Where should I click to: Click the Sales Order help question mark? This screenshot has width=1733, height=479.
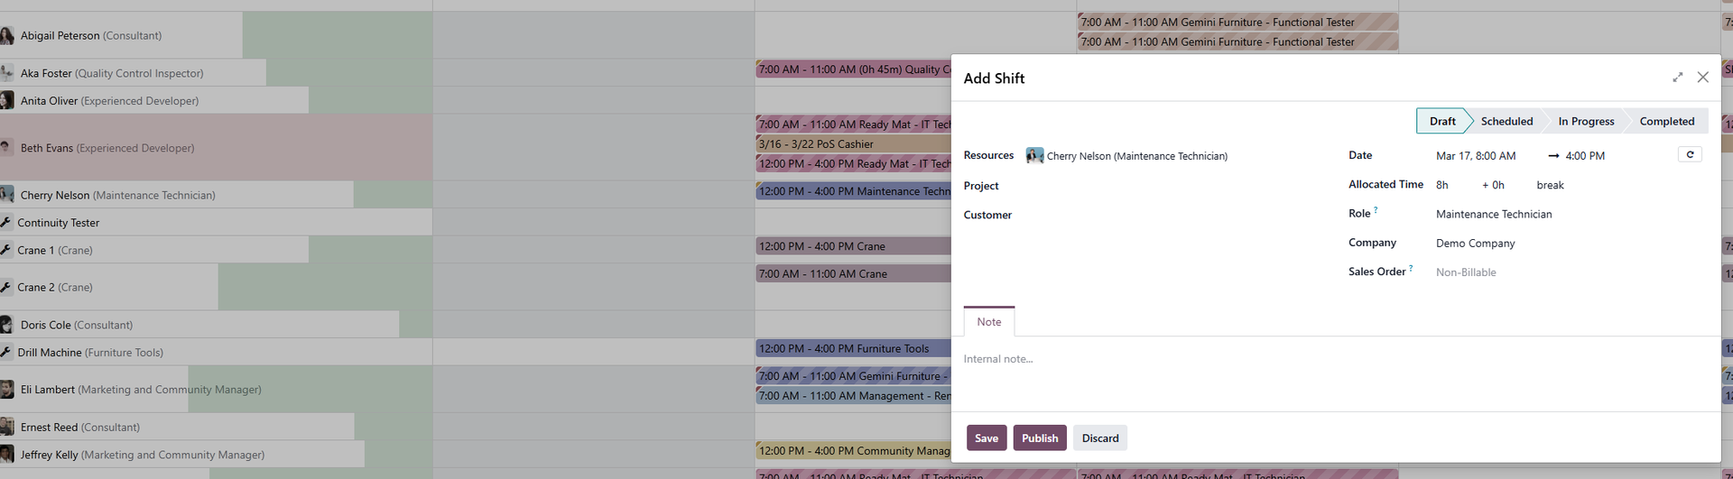coord(1411,268)
